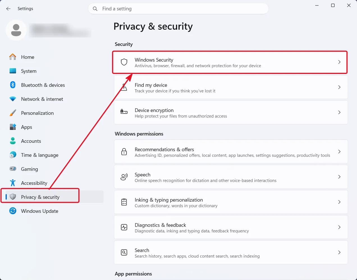This screenshot has height=280, width=357.
Task: Click the Personalization paintbrush icon
Action: pos(13,113)
